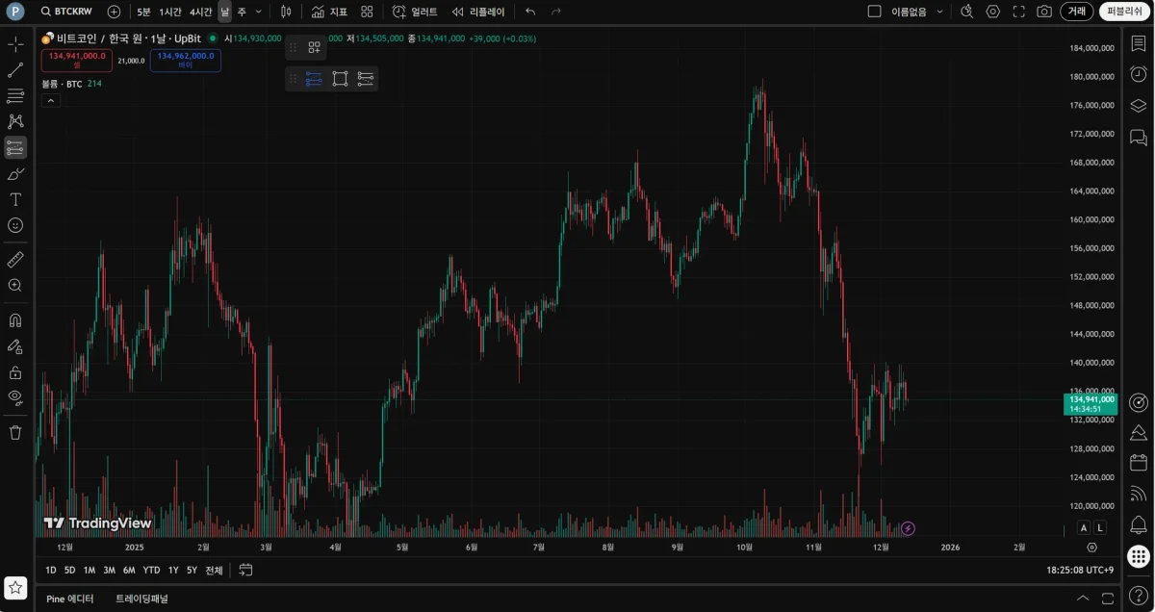Toggle magnet mode
This screenshot has height=612, width=1155.
(15, 320)
